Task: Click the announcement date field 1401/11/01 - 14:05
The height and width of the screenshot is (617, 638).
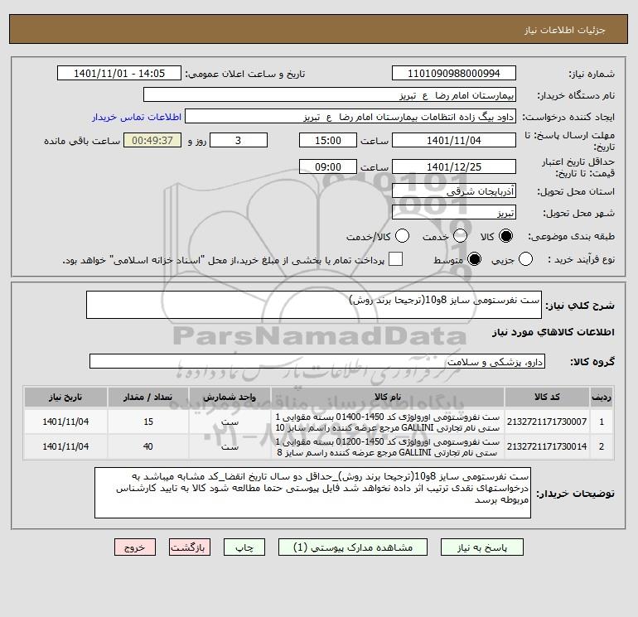Action: click(119, 73)
